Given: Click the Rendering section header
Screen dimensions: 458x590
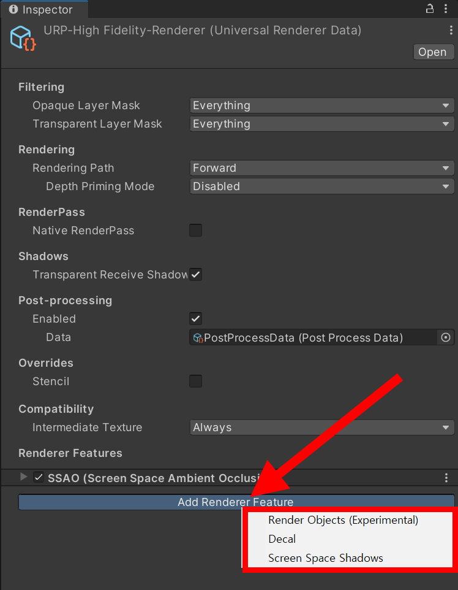Looking at the screenshot, I should click(x=47, y=150).
